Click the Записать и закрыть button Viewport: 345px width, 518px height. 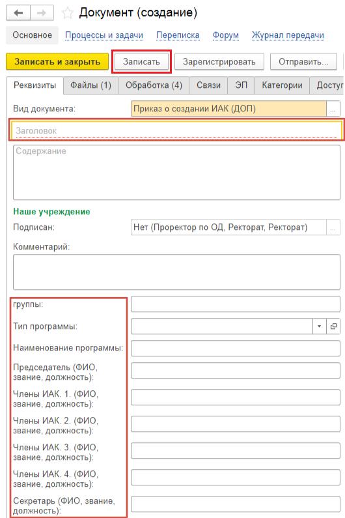pos(57,62)
